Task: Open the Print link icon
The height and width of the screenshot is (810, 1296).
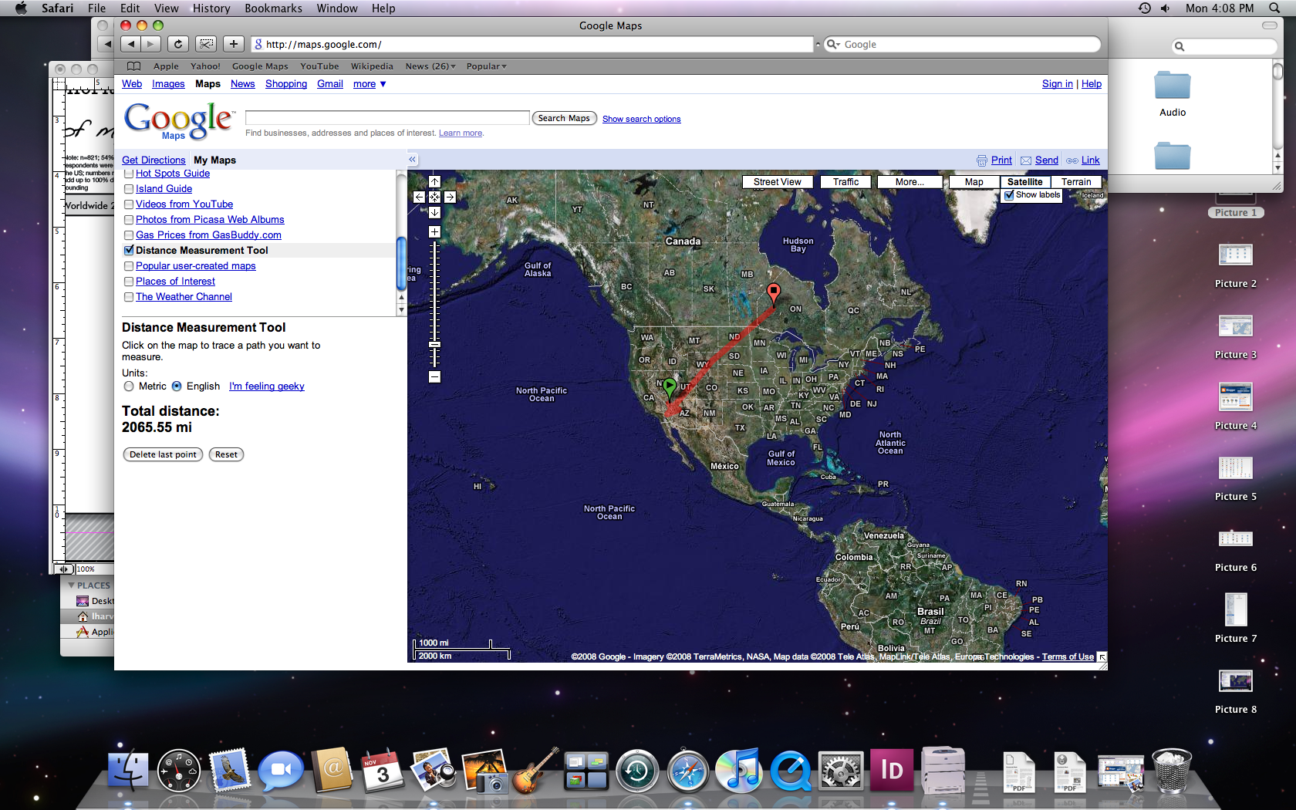Action: pos(982,160)
